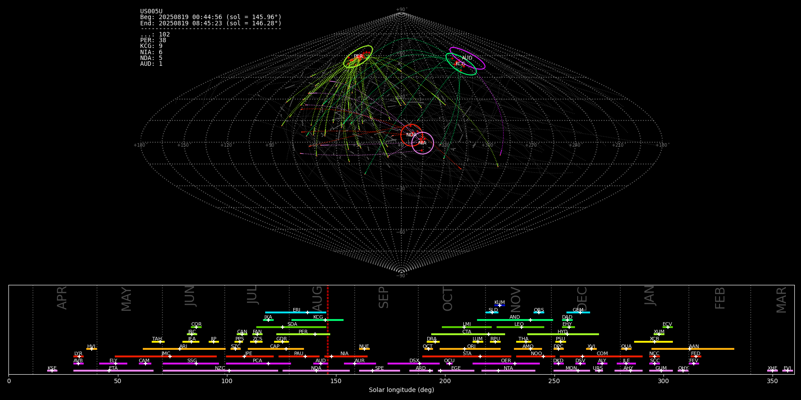Click the 150 tick on solar longitude axis
Screen dimensions: 801x400
(x=336, y=381)
